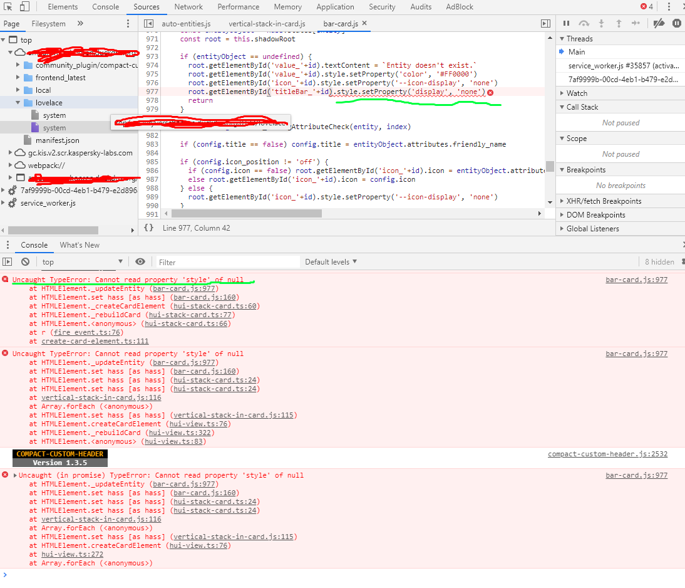Switch to the Network tab
Viewport: 685px width, 588px height.
188,7
